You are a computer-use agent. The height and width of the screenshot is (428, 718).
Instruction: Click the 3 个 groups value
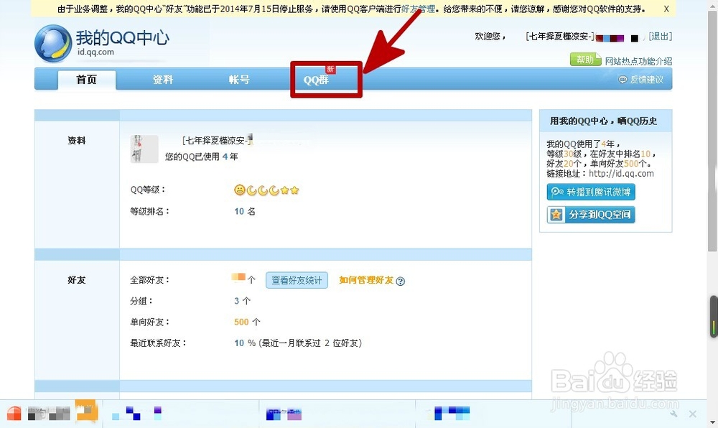[x=242, y=301]
